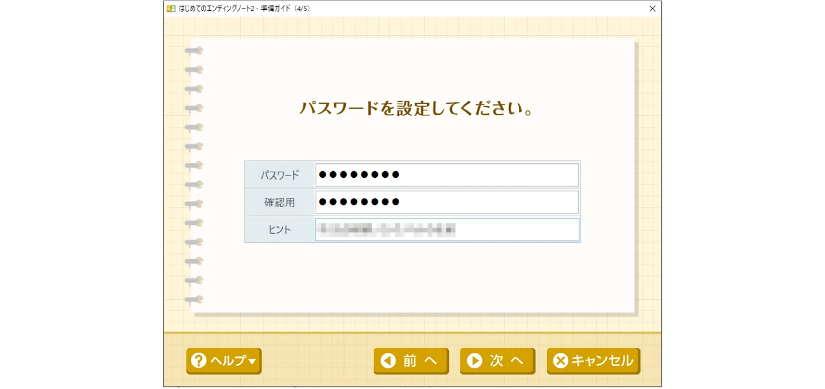This screenshot has height=389, width=825.
Task: Click 次へ to advance to step 5
Action: pos(497,360)
